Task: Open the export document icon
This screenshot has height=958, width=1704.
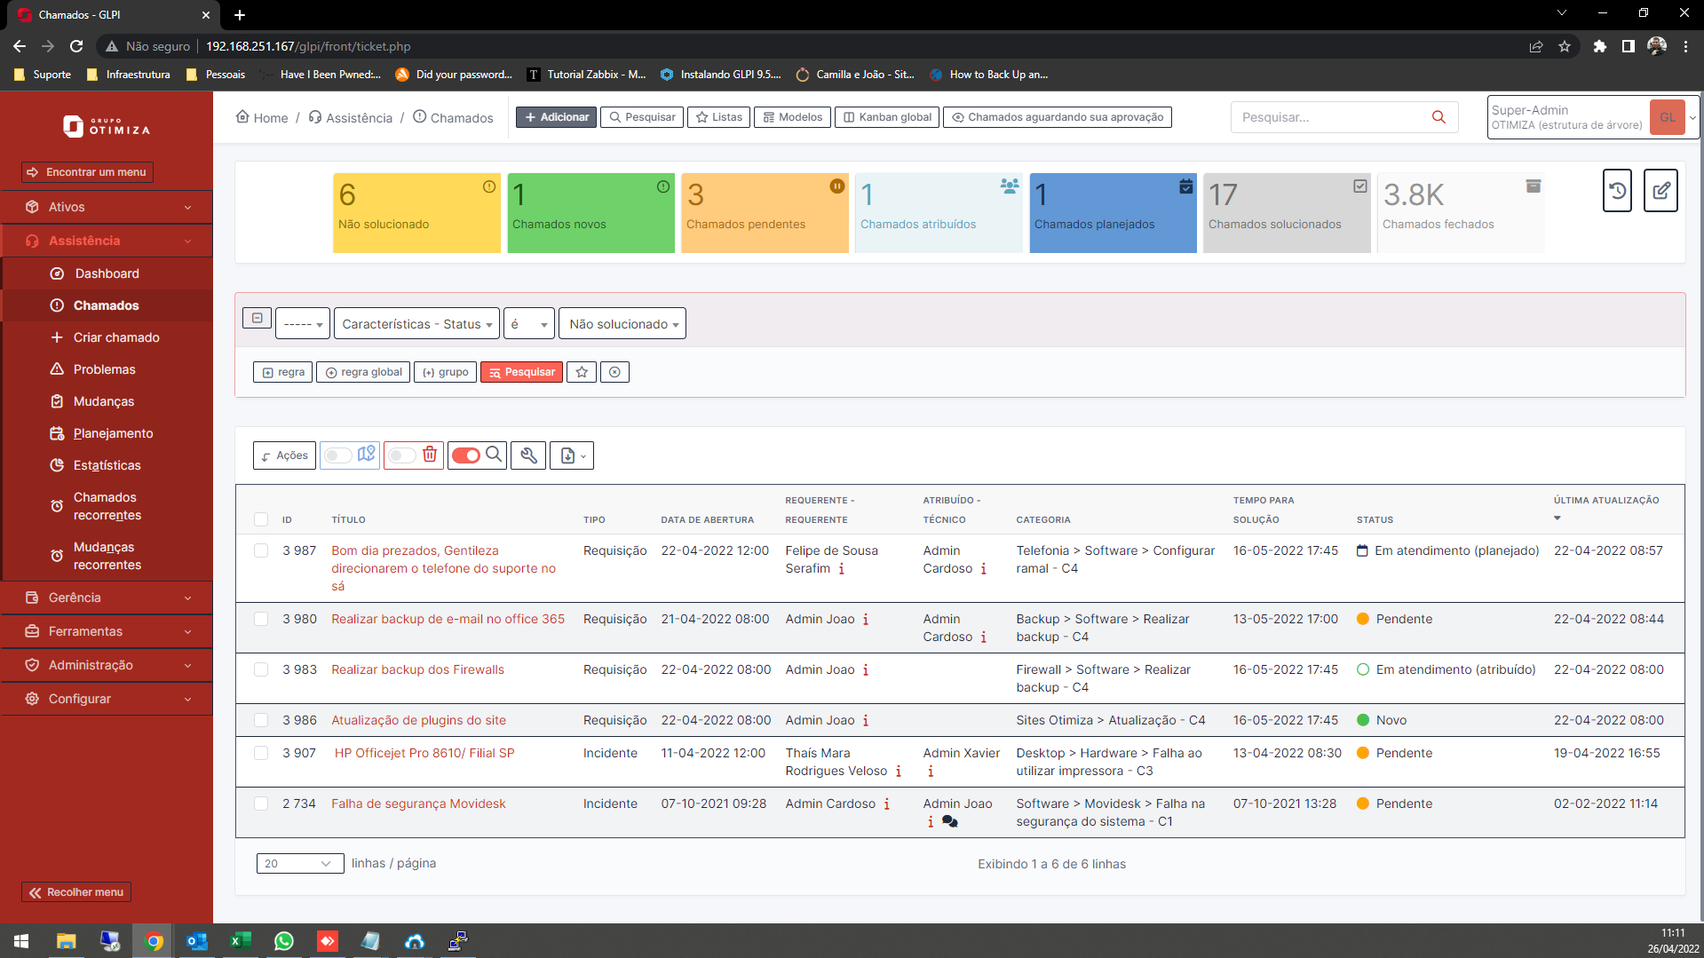Action: point(568,455)
